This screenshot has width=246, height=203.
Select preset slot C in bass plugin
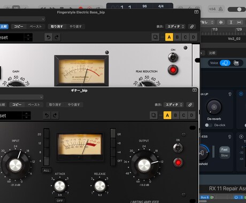tap(186, 37)
